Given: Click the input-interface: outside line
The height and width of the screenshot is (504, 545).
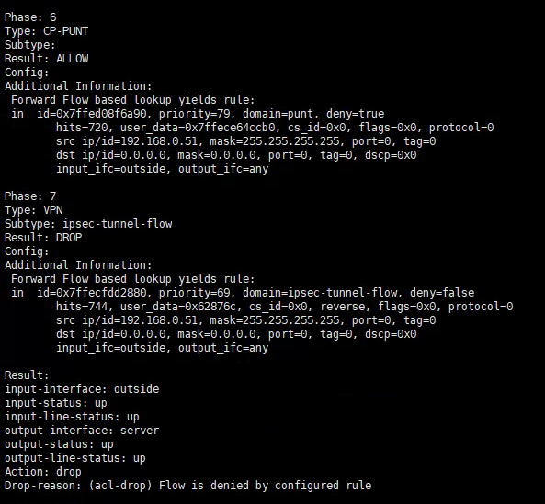Looking at the screenshot, I should pos(82,389).
